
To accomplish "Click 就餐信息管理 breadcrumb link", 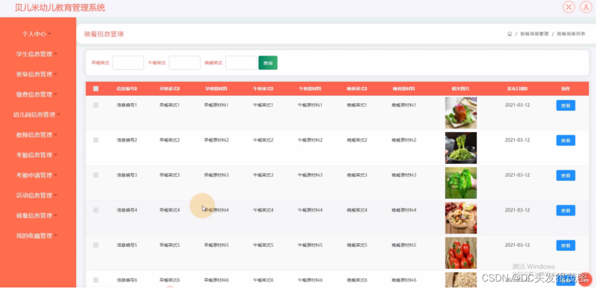I will click(x=534, y=34).
